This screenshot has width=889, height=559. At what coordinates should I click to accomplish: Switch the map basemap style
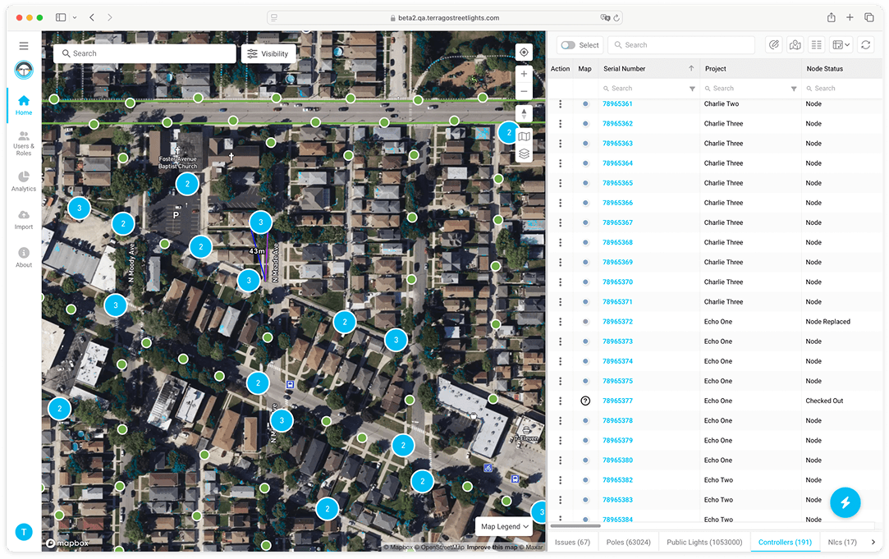[x=524, y=136]
